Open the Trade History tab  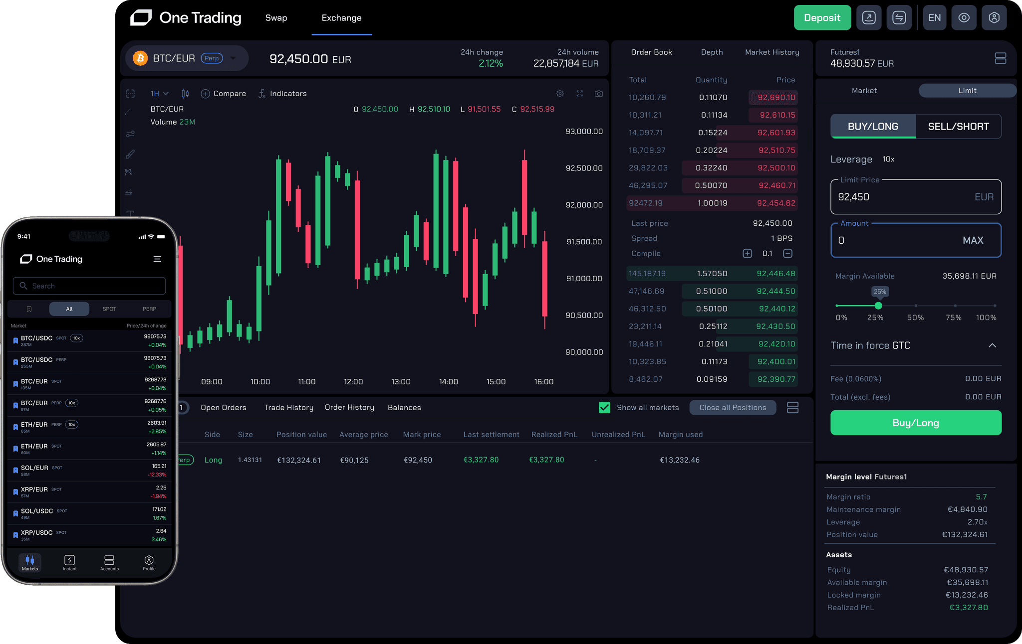[288, 407]
